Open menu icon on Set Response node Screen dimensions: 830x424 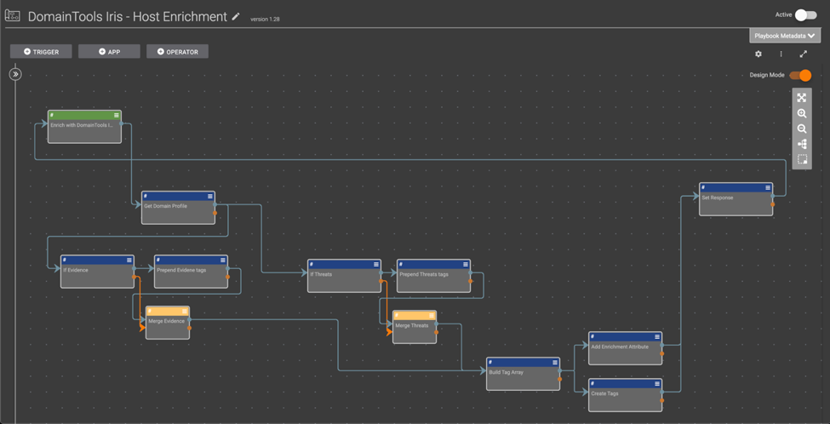click(x=768, y=187)
